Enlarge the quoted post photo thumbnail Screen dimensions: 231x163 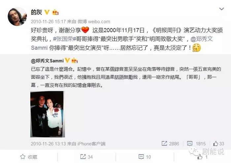48,114
